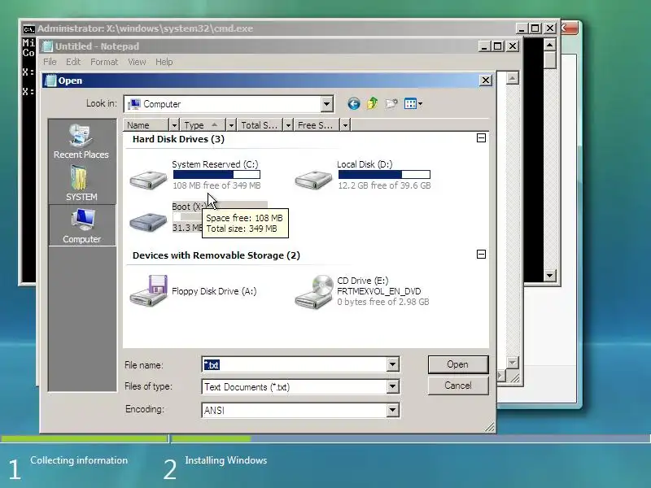651x488 pixels.
Task: Click the Notepad vertical scroll down arrow
Action: [x=513, y=363]
